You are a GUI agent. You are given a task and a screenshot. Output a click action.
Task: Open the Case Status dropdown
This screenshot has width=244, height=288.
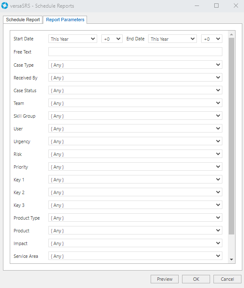135,90
